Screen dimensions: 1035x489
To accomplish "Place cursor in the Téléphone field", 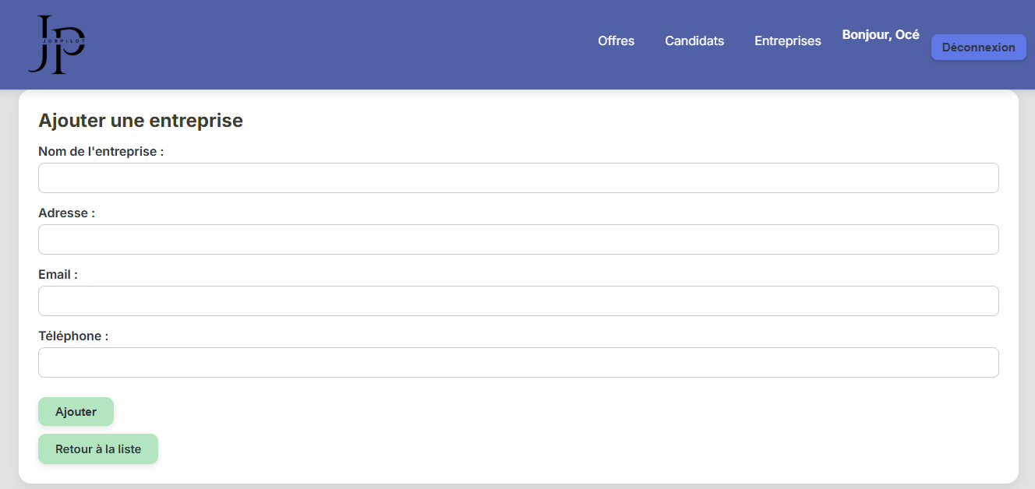I will click(x=518, y=362).
